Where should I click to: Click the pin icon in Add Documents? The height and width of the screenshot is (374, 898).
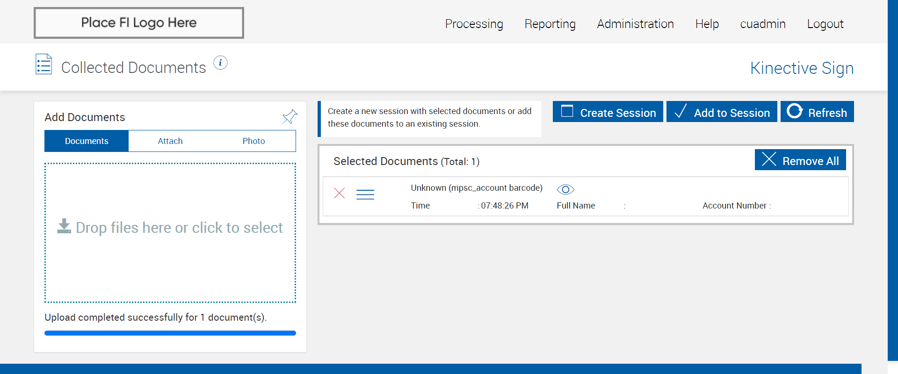click(x=290, y=116)
